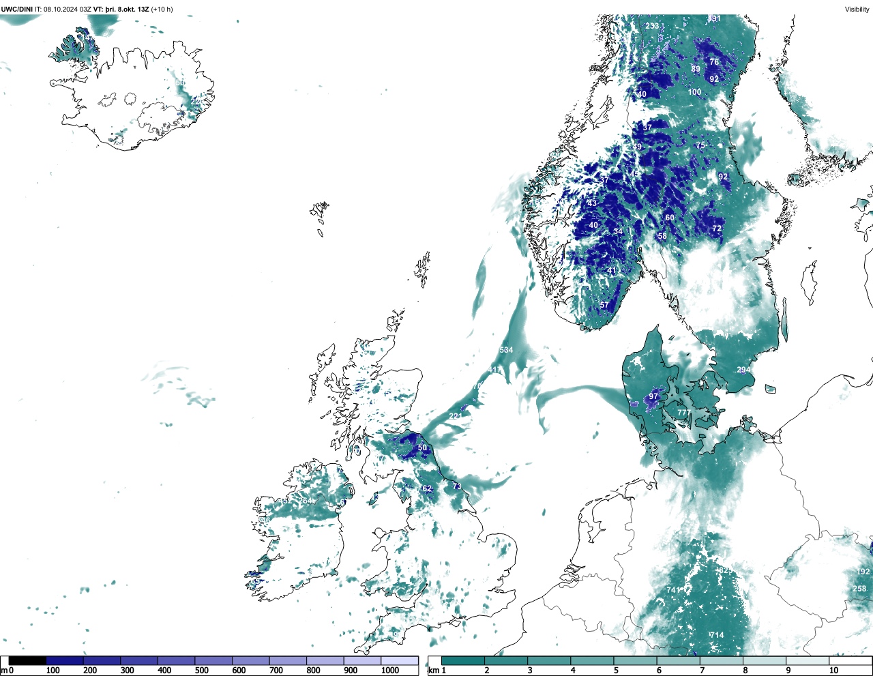The width and height of the screenshot is (873, 676).
Task: Click the '57' visibility value near Norway's south tip
Action: click(x=604, y=306)
